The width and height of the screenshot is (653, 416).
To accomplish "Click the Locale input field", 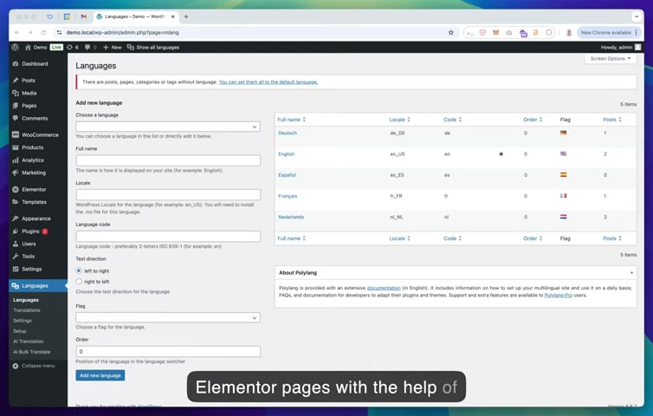I will pyautogui.click(x=168, y=194).
